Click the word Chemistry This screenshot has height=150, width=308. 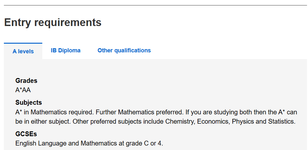180,122
